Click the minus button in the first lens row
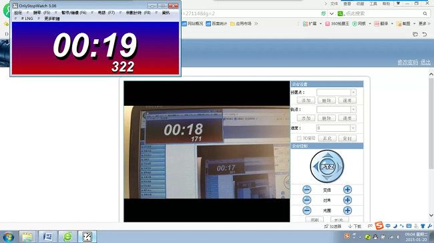434x243 pixels. click(x=306, y=190)
